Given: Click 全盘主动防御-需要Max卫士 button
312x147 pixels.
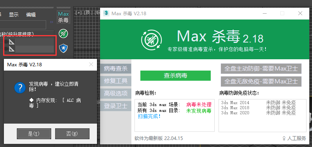Looking at the screenshot, I should click(261, 69).
